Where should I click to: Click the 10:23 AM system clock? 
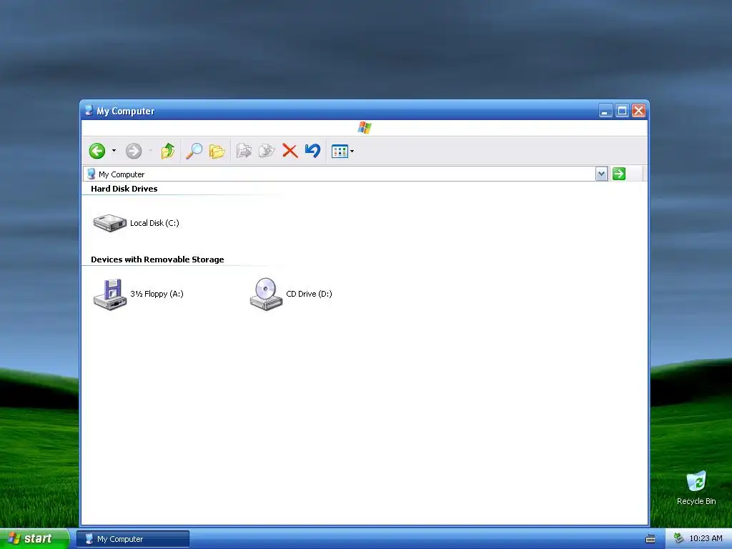coord(706,538)
